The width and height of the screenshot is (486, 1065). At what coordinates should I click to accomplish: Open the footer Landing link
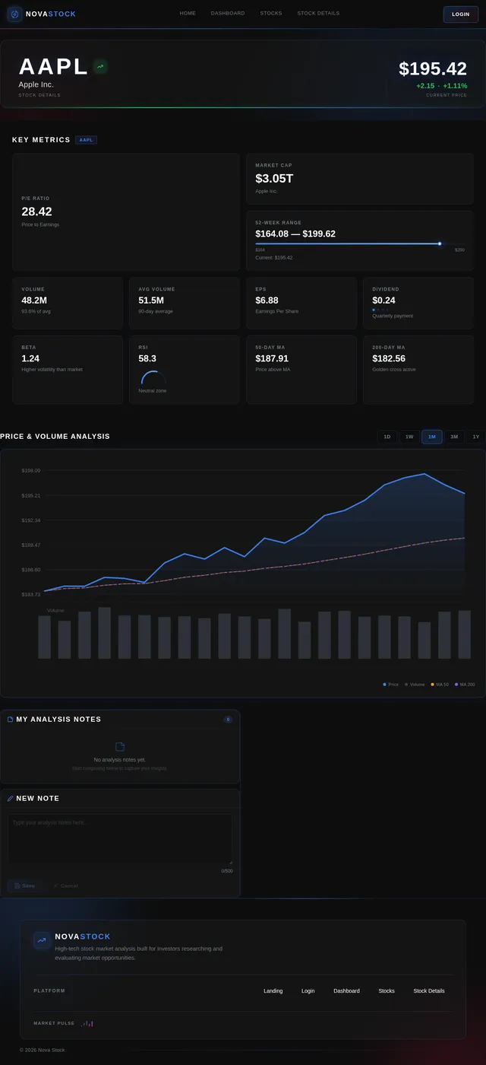pos(273,991)
